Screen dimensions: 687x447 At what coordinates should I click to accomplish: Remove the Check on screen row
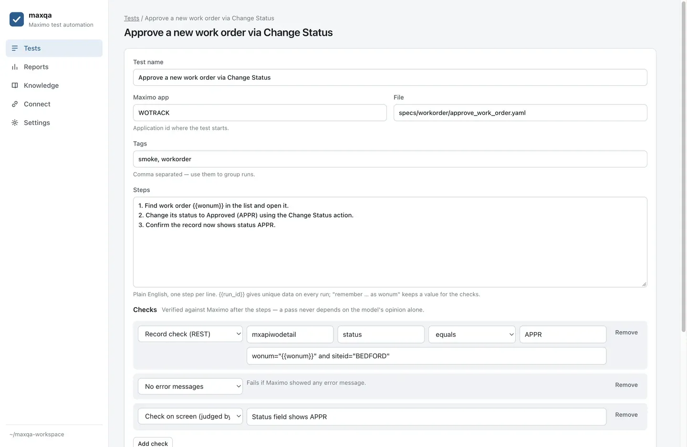pos(626,415)
